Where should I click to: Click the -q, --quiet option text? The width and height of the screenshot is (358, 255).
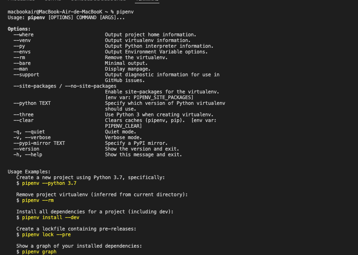pyautogui.click(x=29, y=132)
